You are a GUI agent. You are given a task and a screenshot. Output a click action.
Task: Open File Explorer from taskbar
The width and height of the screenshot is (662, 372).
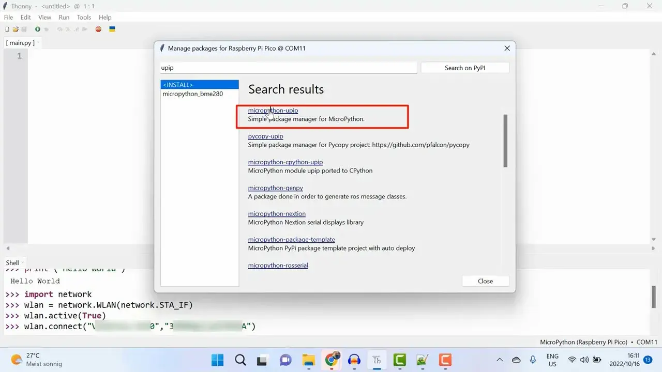[x=308, y=360]
